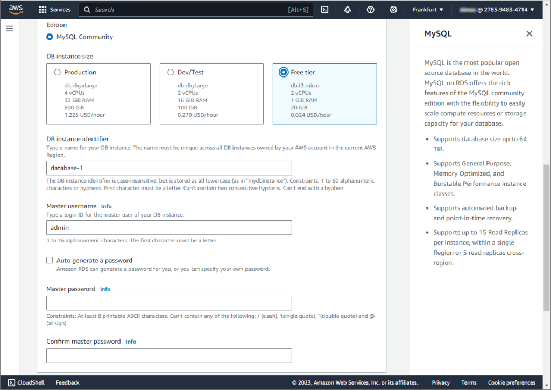Click Info link next to Confirm master password
Viewport: 551px width, 390px height.
(131, 342)
